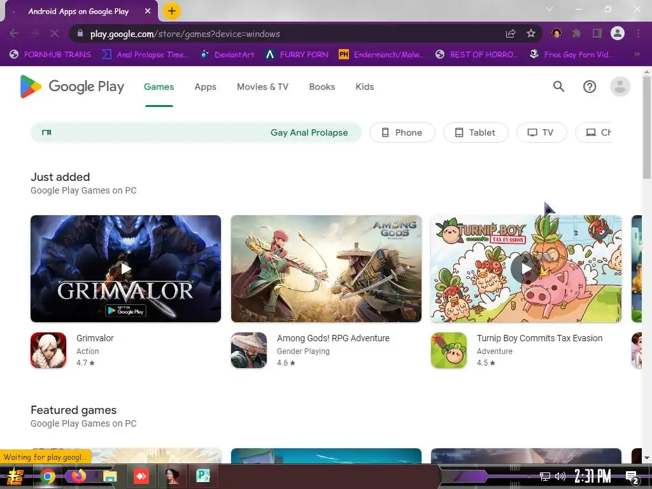Filter by TV device chip
This screenshot has width=652, height=489.
541,132
